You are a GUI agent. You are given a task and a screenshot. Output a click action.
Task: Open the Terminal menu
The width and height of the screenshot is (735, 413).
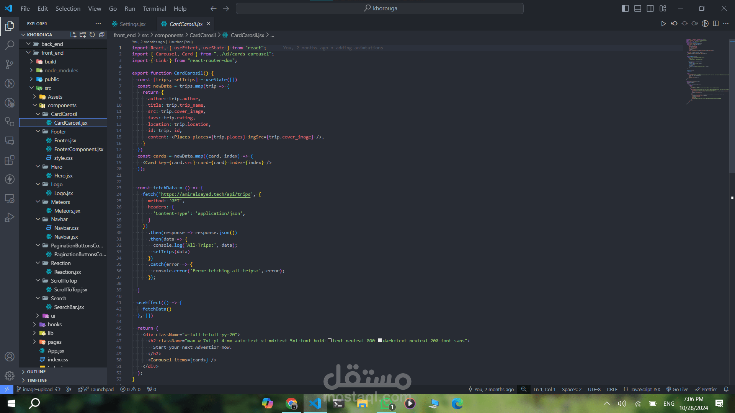[154, 8]
